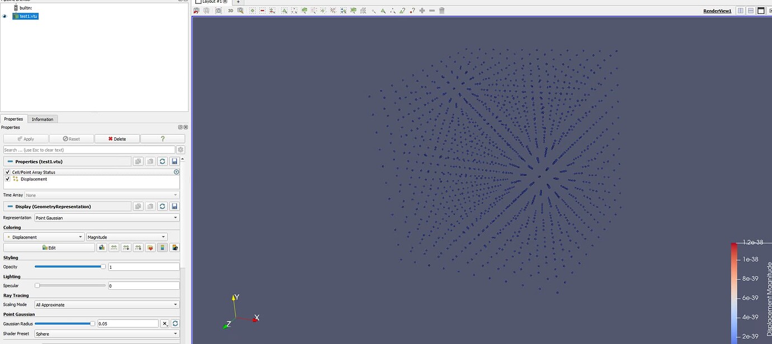Viewport: 772px width, 344px height.
Task: Open the Representation dropdown showing Point Gaussian
Action: 106,218
